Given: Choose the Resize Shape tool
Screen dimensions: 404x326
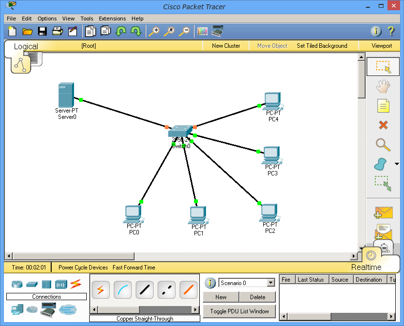Looking at the screenshot, I should pyautogui.click(x=383, y=183).
